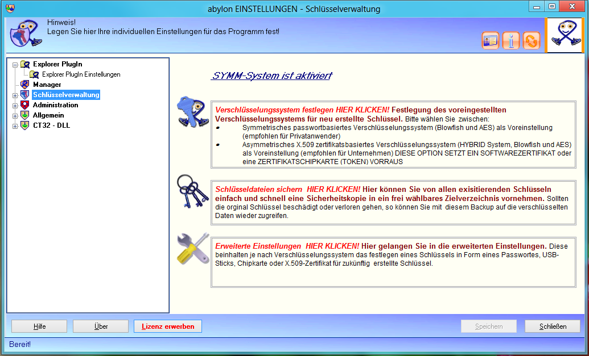589x356 pixels.
Task: Select Administration in the settings tree
Action: 56,105
